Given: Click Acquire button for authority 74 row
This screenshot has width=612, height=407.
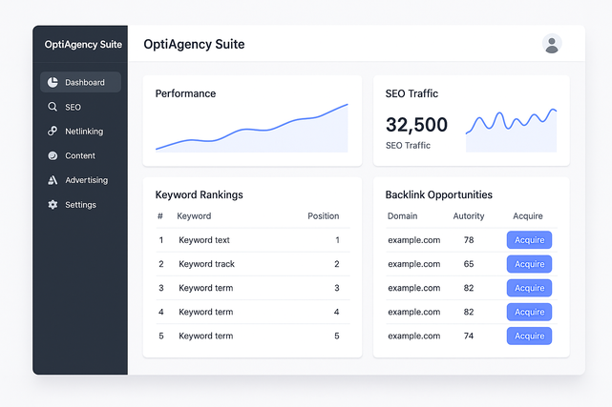Looking at the screenshot, I should point(529,336).
